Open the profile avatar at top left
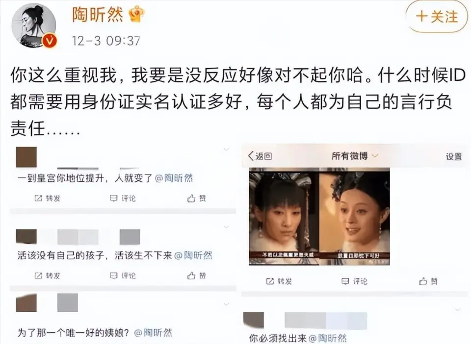Screen dimensions: 471x344 coord(34,26)
